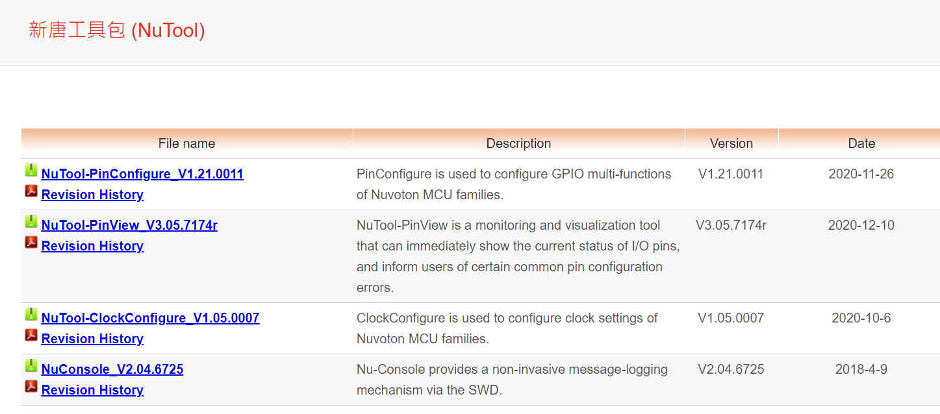Download NuTool-PinConfigure_V1.21.0011
This screenshot has width=940, height=414.
click(142, 174)
